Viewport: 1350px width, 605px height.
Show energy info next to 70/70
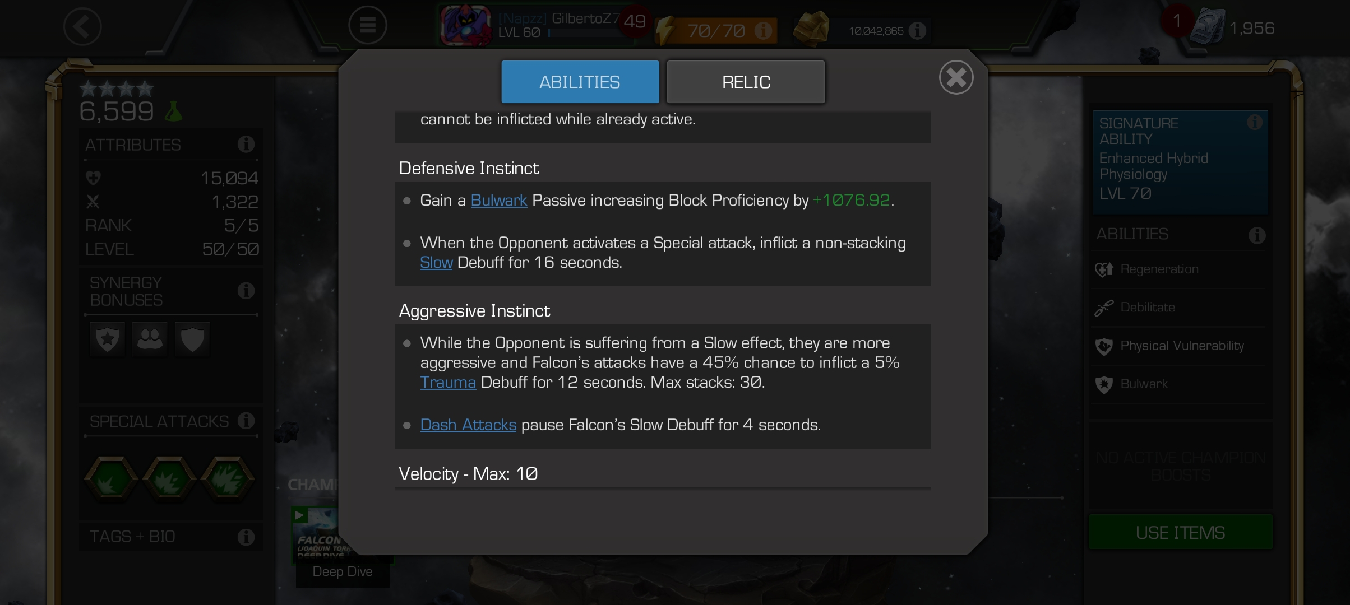coord(762,30)
